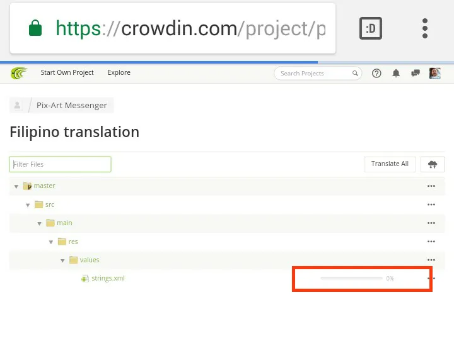Collapse the values folder tree arrow

[62, 260]
